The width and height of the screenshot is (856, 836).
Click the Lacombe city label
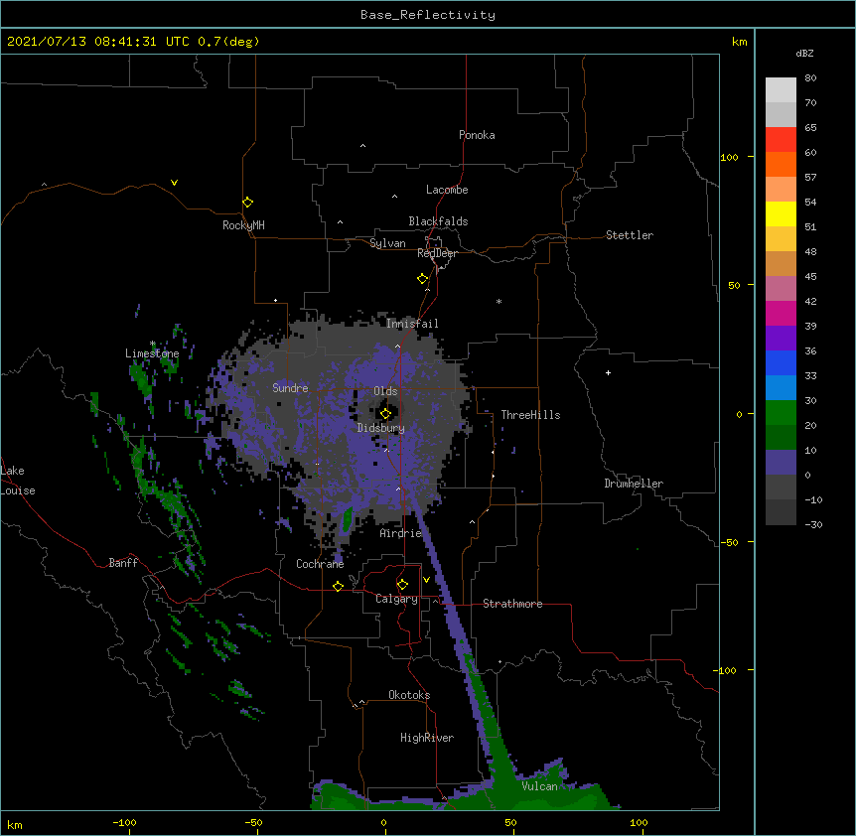(x=447, y=190)
